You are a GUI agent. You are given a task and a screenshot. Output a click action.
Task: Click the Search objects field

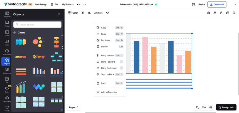pos(37,25)
